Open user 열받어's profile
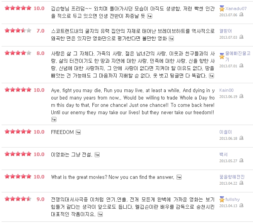This screenshot has height=223, width=253. coord(226,31)
